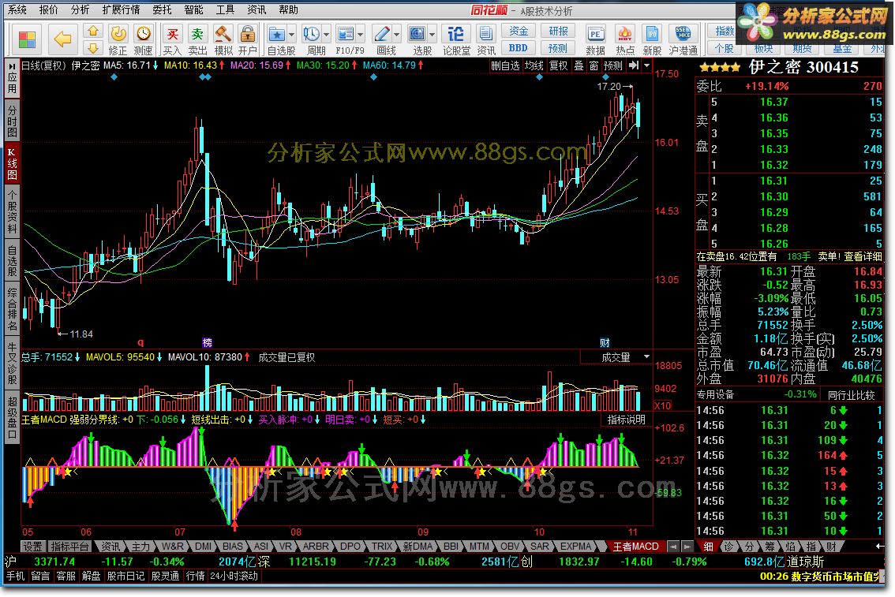Select the 细 detail tab at bottom right

(708, 547)
